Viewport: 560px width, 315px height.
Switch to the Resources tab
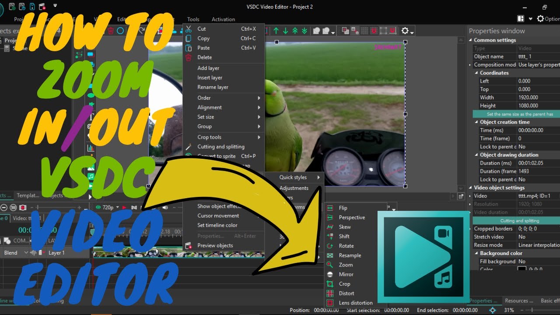coord(519,301)
